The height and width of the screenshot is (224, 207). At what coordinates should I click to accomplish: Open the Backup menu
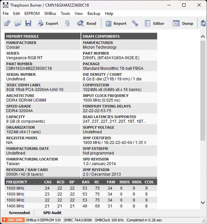(94, 14)
